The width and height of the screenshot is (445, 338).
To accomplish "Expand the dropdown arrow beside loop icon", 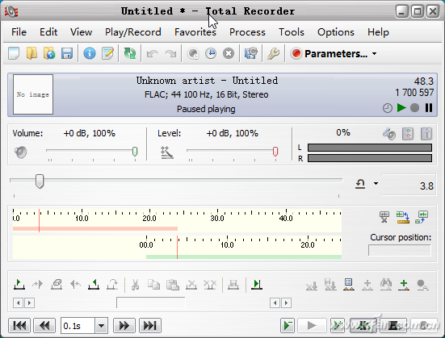I will [x=376, y=183].
